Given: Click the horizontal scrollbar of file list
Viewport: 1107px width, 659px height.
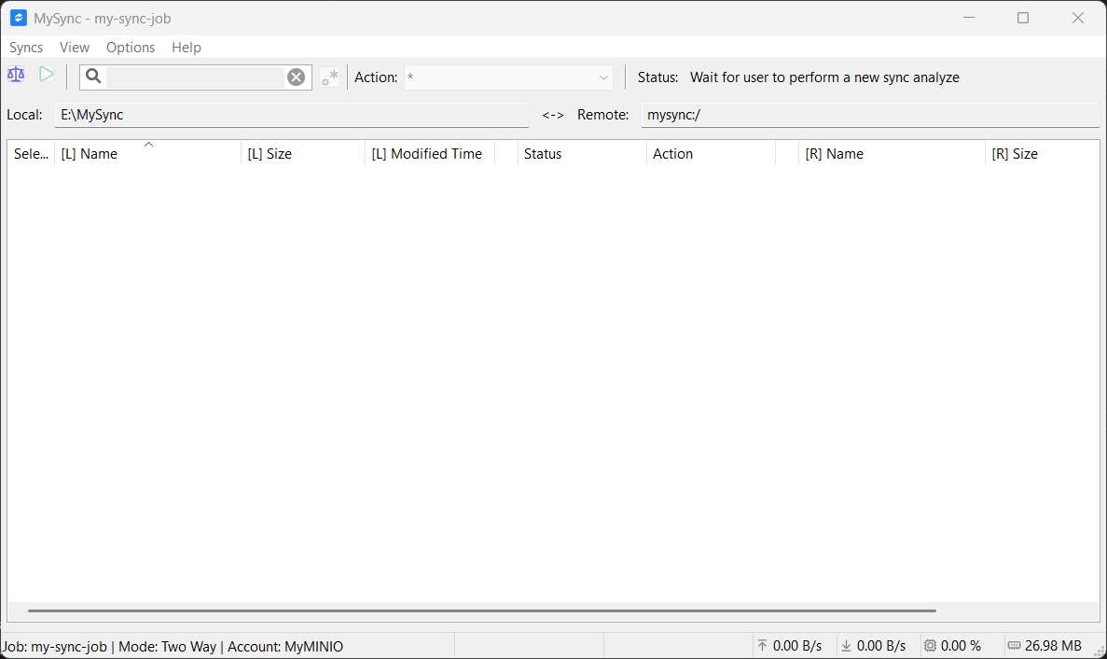Looking at the screenshot, I should click(x=482, y=610).
